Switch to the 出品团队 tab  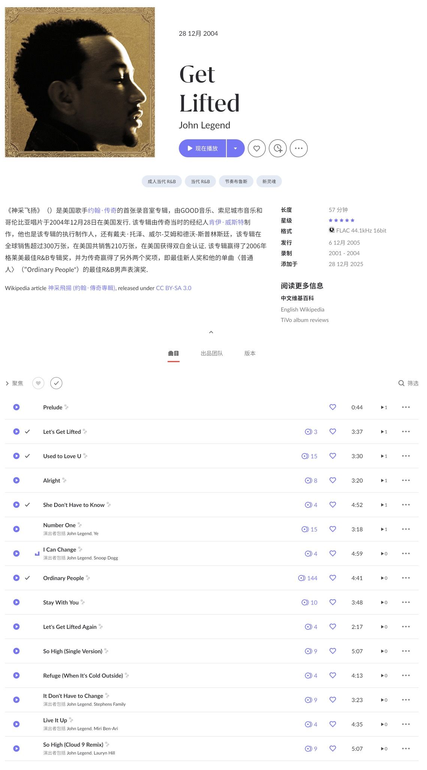pyautogui.click(x=212, y=353)
